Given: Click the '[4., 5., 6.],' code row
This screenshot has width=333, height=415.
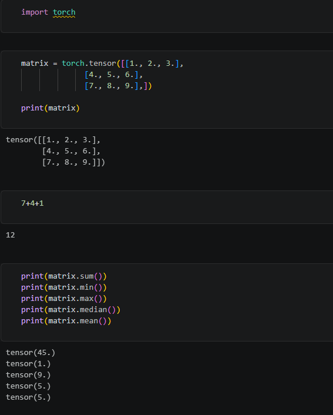Looking at the screenshot, I should pos(114,75).
